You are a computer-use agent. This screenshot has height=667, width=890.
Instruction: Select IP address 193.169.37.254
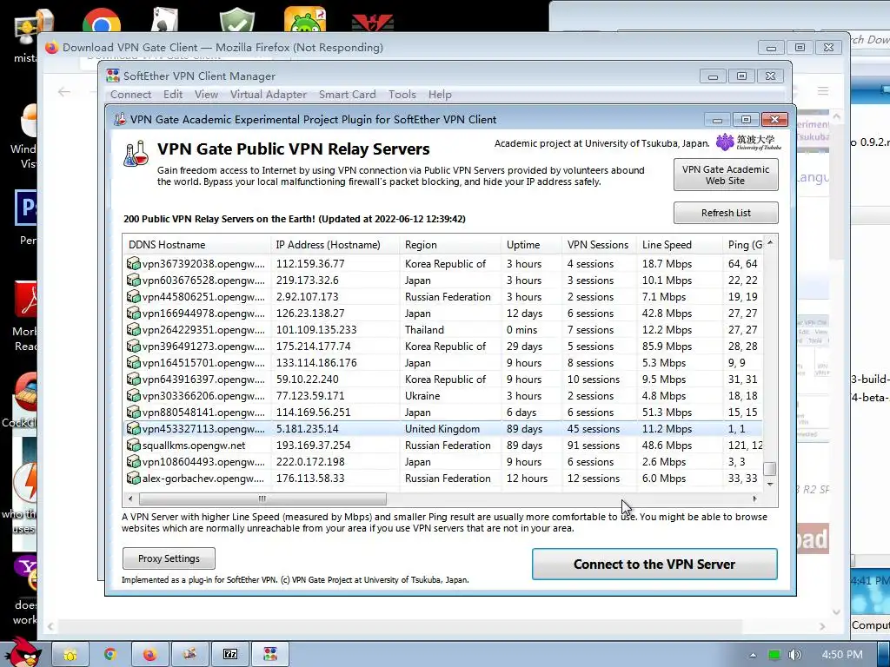click(313, 446)
